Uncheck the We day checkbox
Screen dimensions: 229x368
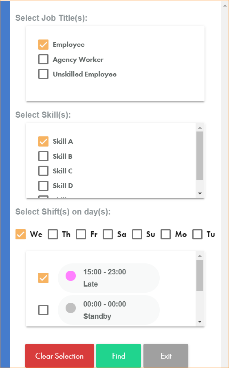[x=20, y=234]
